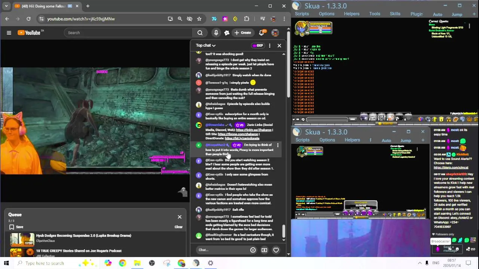Open the Hyub Dodges queue video thumbnail

[22, 239]
